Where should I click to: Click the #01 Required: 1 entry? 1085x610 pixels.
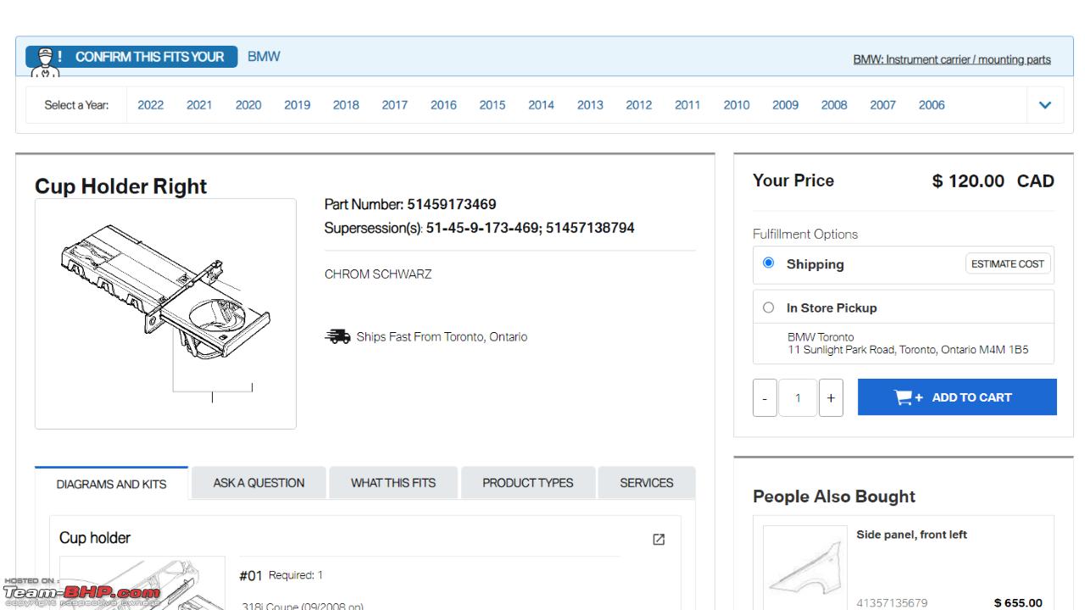pyautogui.click(x=281, y=575)
